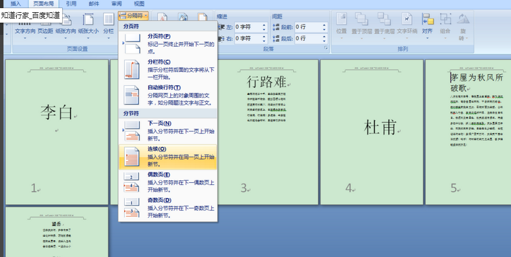Screen dimensions: 511x257
Task: Switch to the 引用 ribbon tab
Action: 71,4
